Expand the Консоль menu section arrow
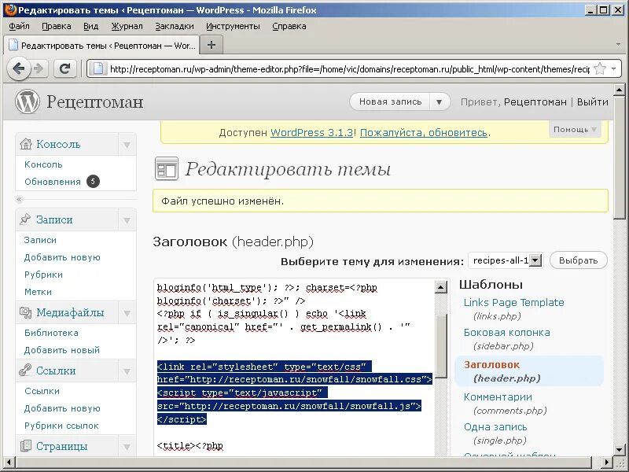The height and width of the screenshot is (472, 629). (127, 145)
